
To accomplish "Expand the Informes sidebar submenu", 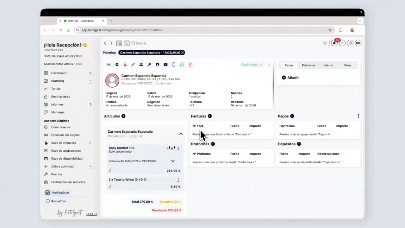I will click(90, 104).
